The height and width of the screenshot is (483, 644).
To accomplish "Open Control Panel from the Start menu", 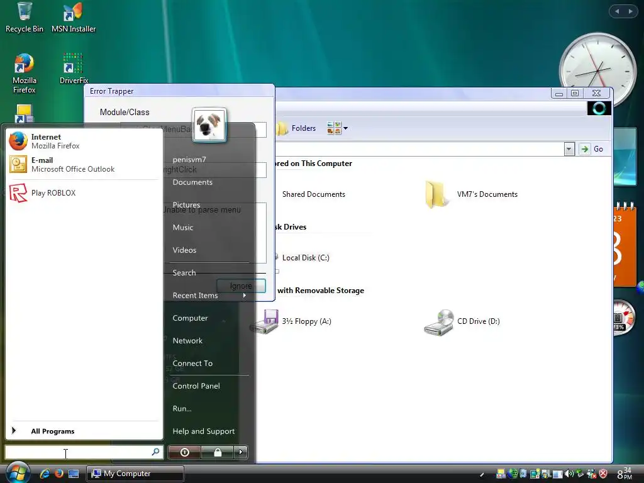I will click(196, 386).
